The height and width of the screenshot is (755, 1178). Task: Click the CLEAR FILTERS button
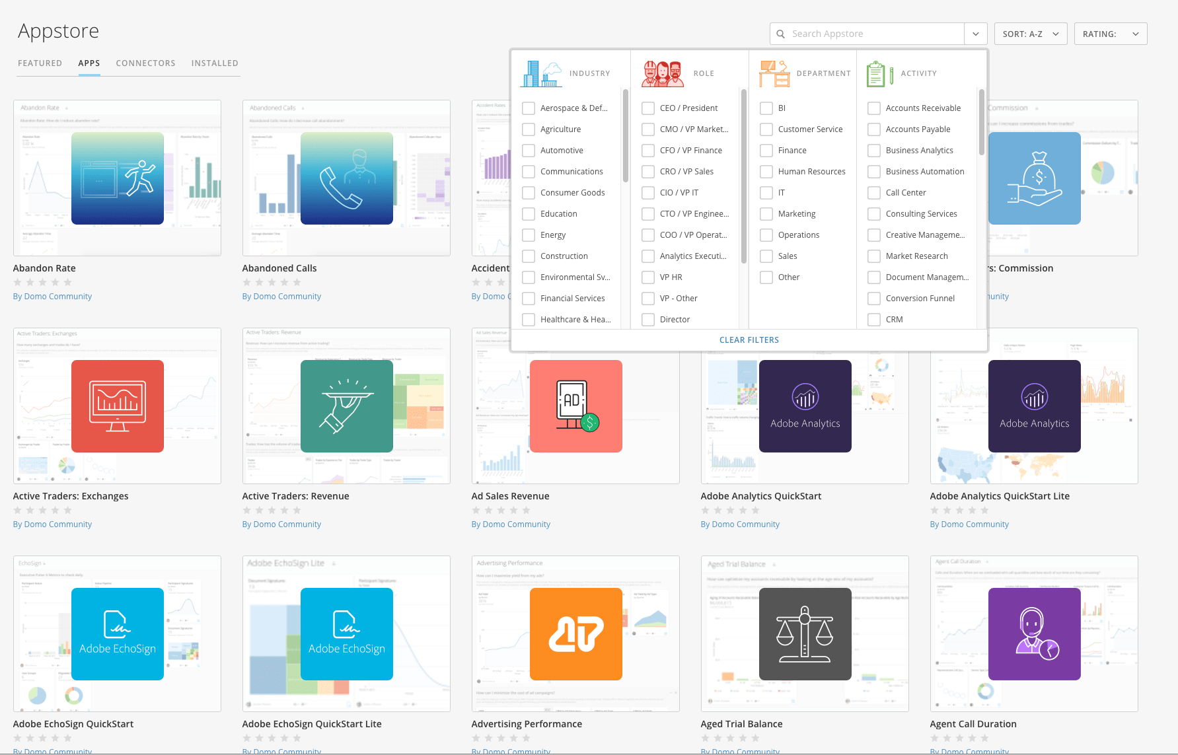coord(749,340)
